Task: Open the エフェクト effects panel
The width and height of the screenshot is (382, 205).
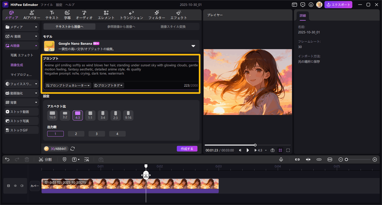Action: (x=179, y=15)
